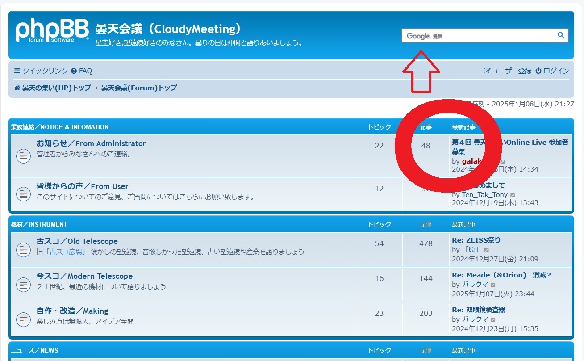584x361 pixels.
Task: Expand the クイックリンク dropdown menu
Action: (41, 71)
